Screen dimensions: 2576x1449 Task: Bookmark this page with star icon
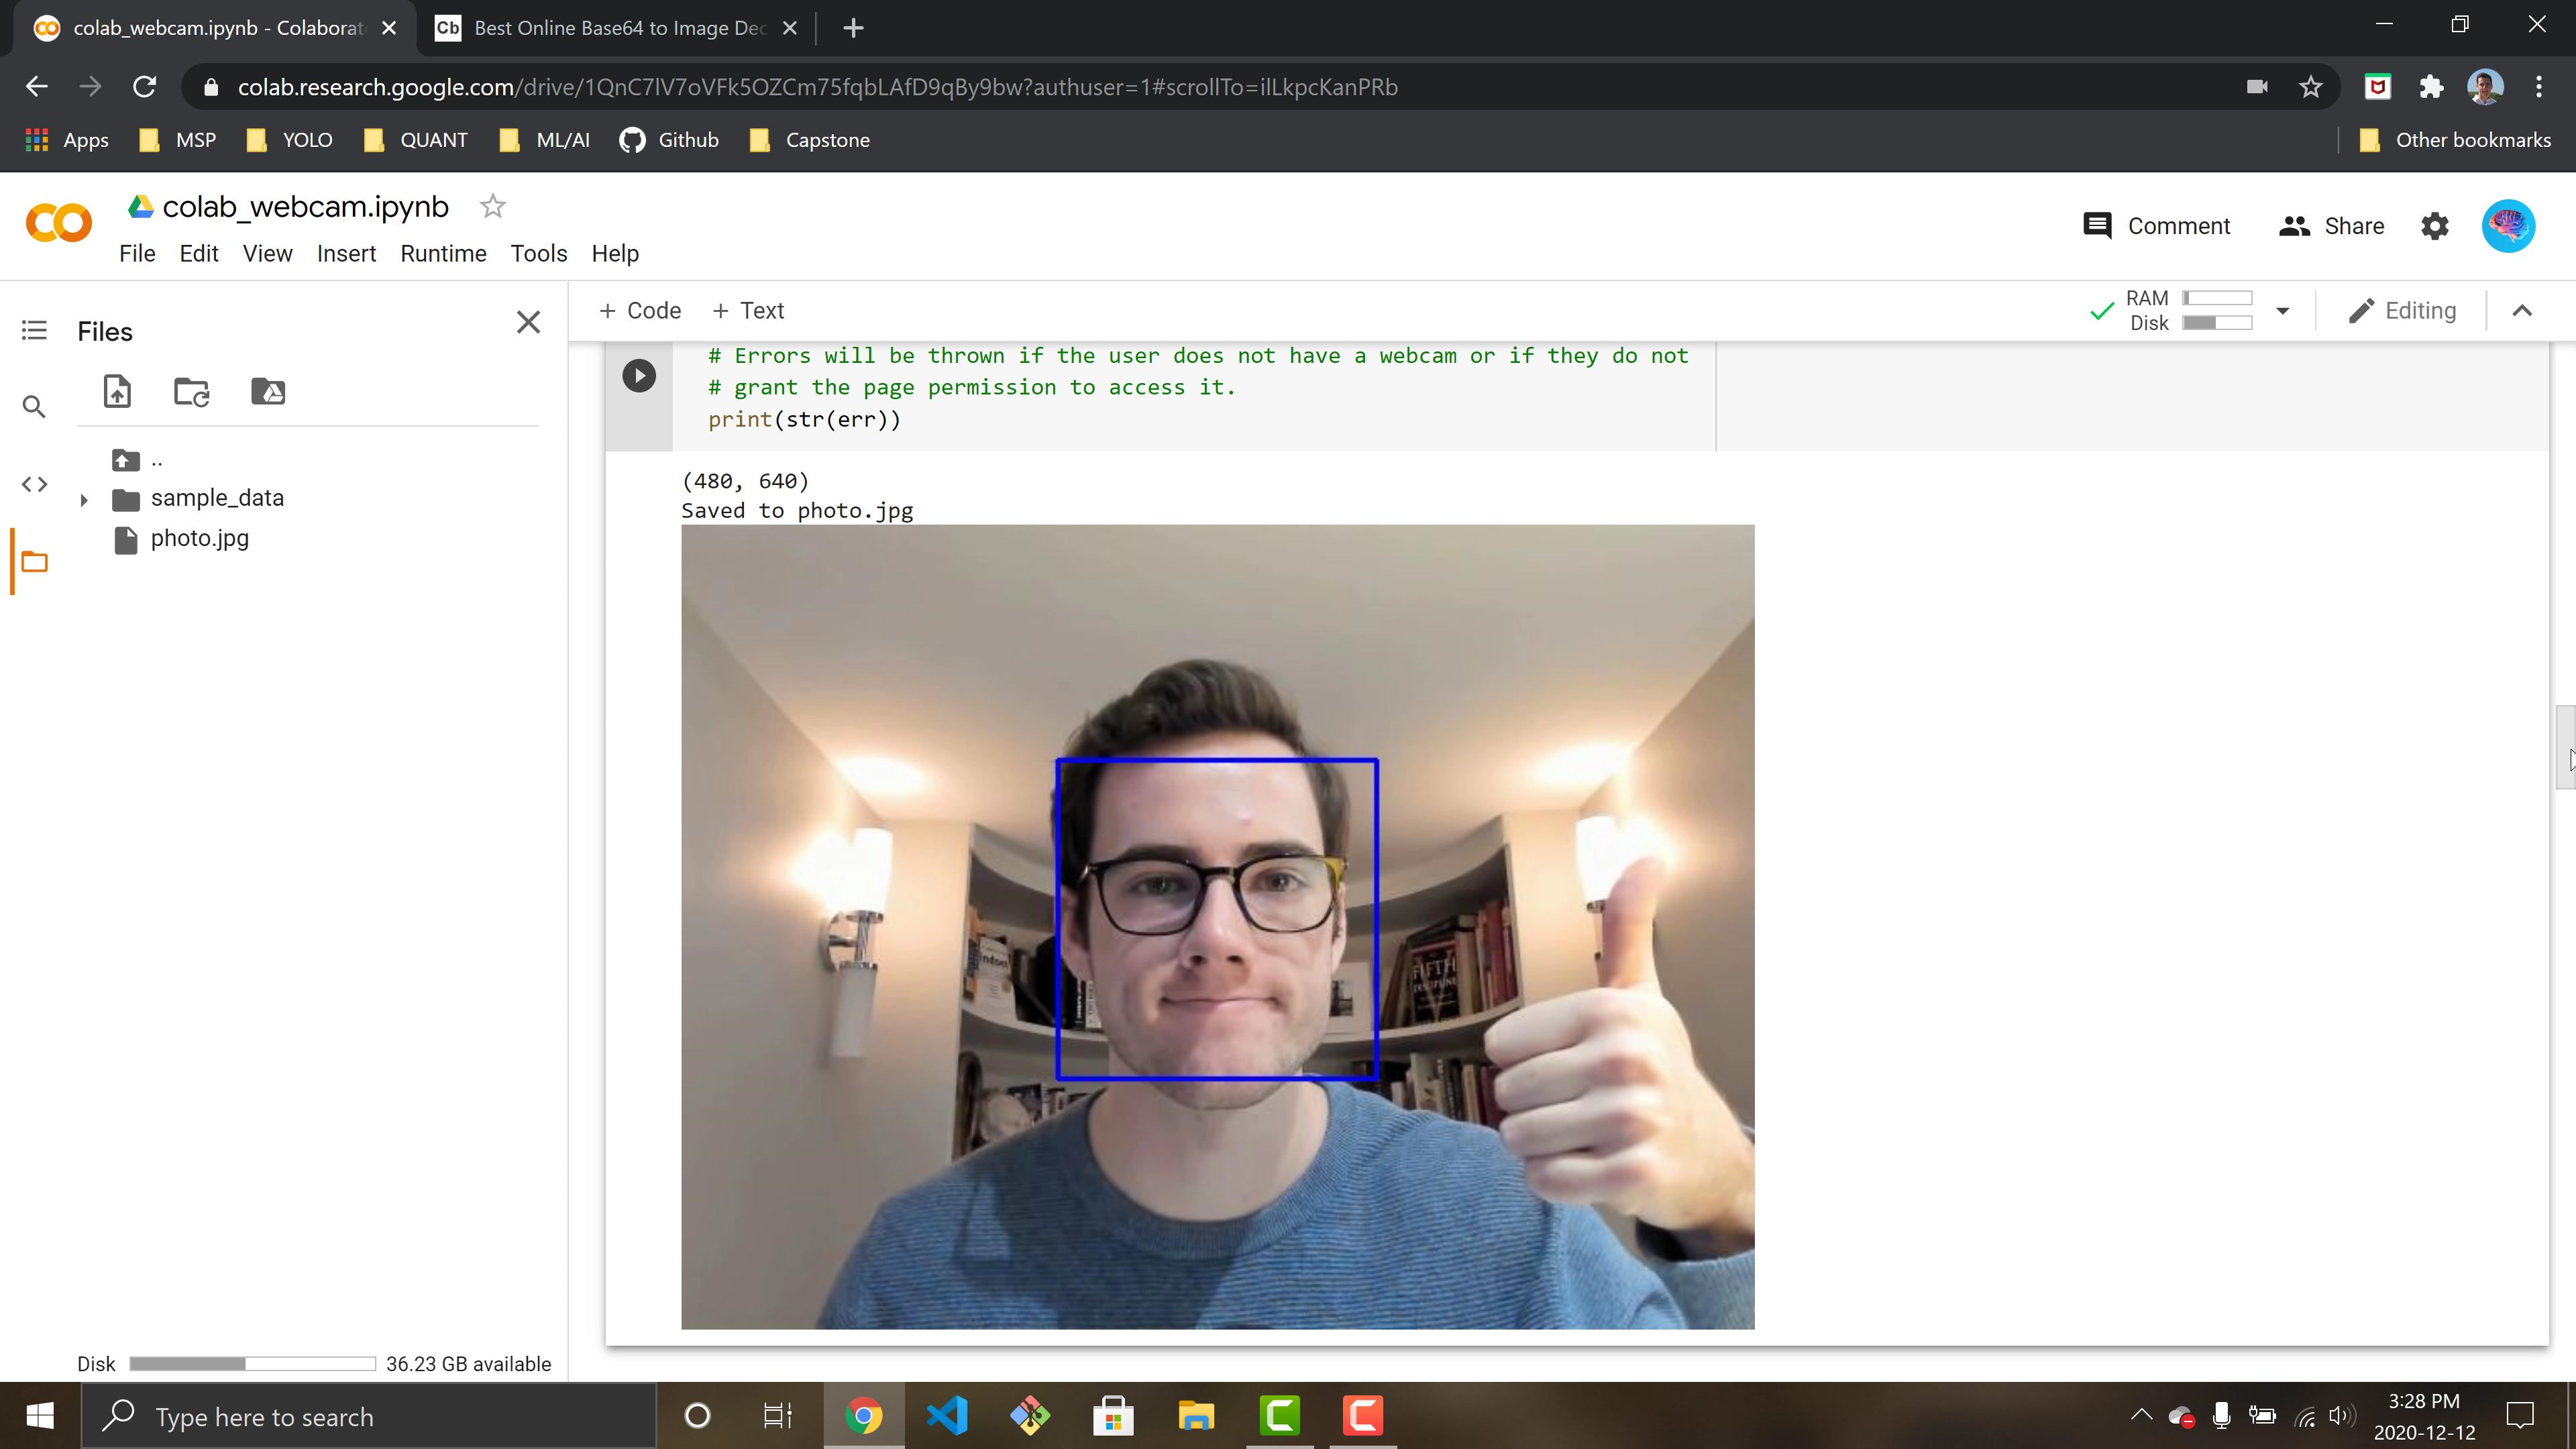coord(2310,87)
